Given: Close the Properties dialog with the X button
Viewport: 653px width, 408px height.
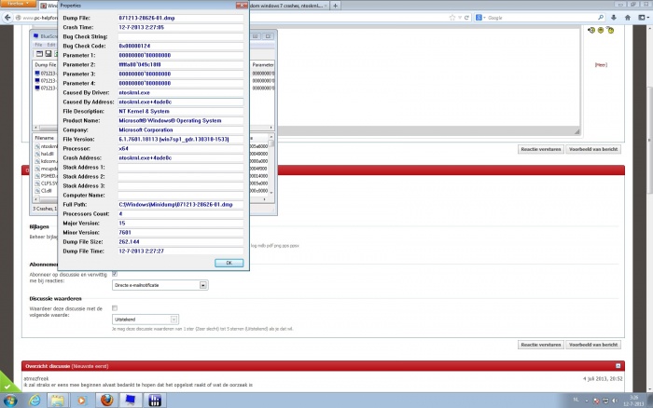Looking at the screenshot, I should [242, 5].
